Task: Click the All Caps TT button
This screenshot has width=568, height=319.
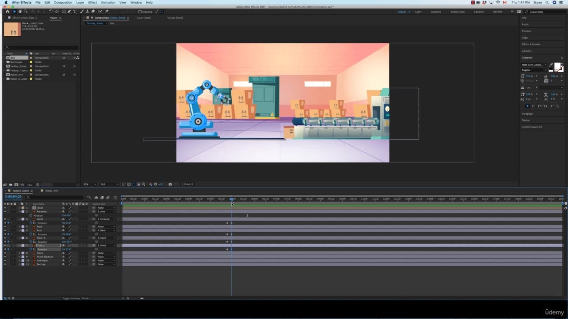Action: click(539, 106)
